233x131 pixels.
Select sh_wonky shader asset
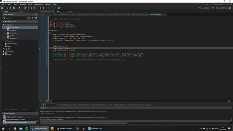[x=20, y=38]
